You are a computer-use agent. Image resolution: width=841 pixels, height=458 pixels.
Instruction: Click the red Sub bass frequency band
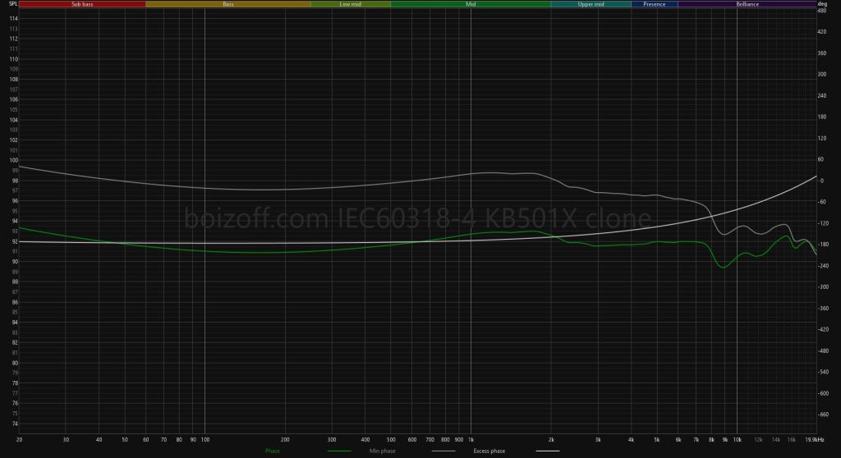pos(82,4)
